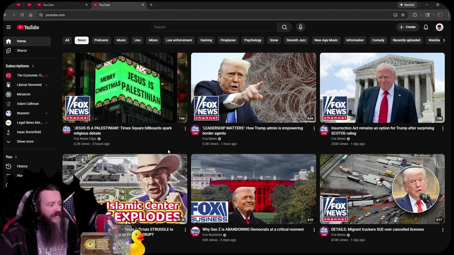Click the Create button
The image size is (454, 255).
point(407,27)
